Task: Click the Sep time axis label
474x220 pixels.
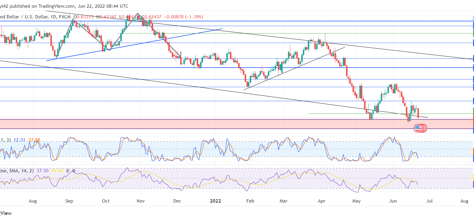Action: pos(69,201)
